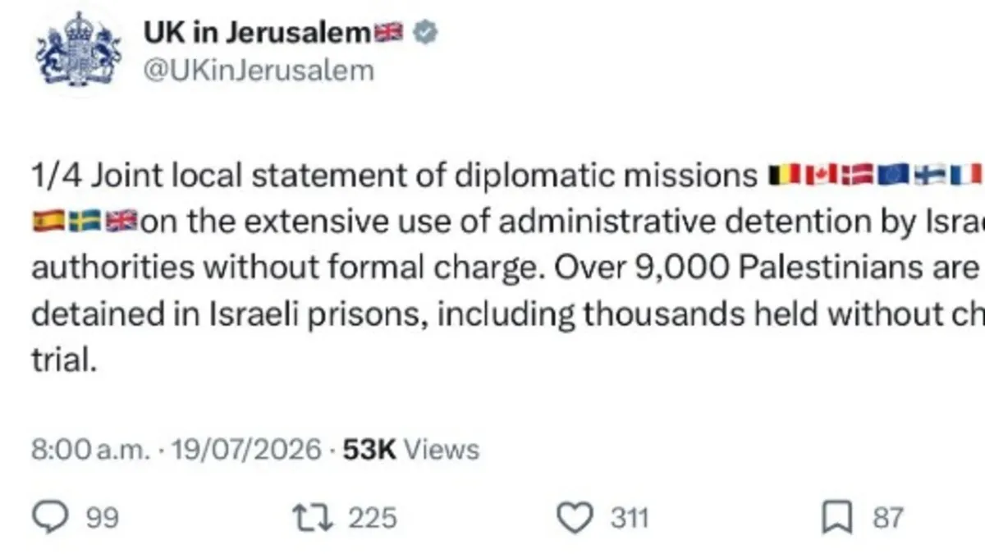Click the 311 likes count
Image resolution: width=985 pixels, height=554 pixels.
tap(630, 518)
